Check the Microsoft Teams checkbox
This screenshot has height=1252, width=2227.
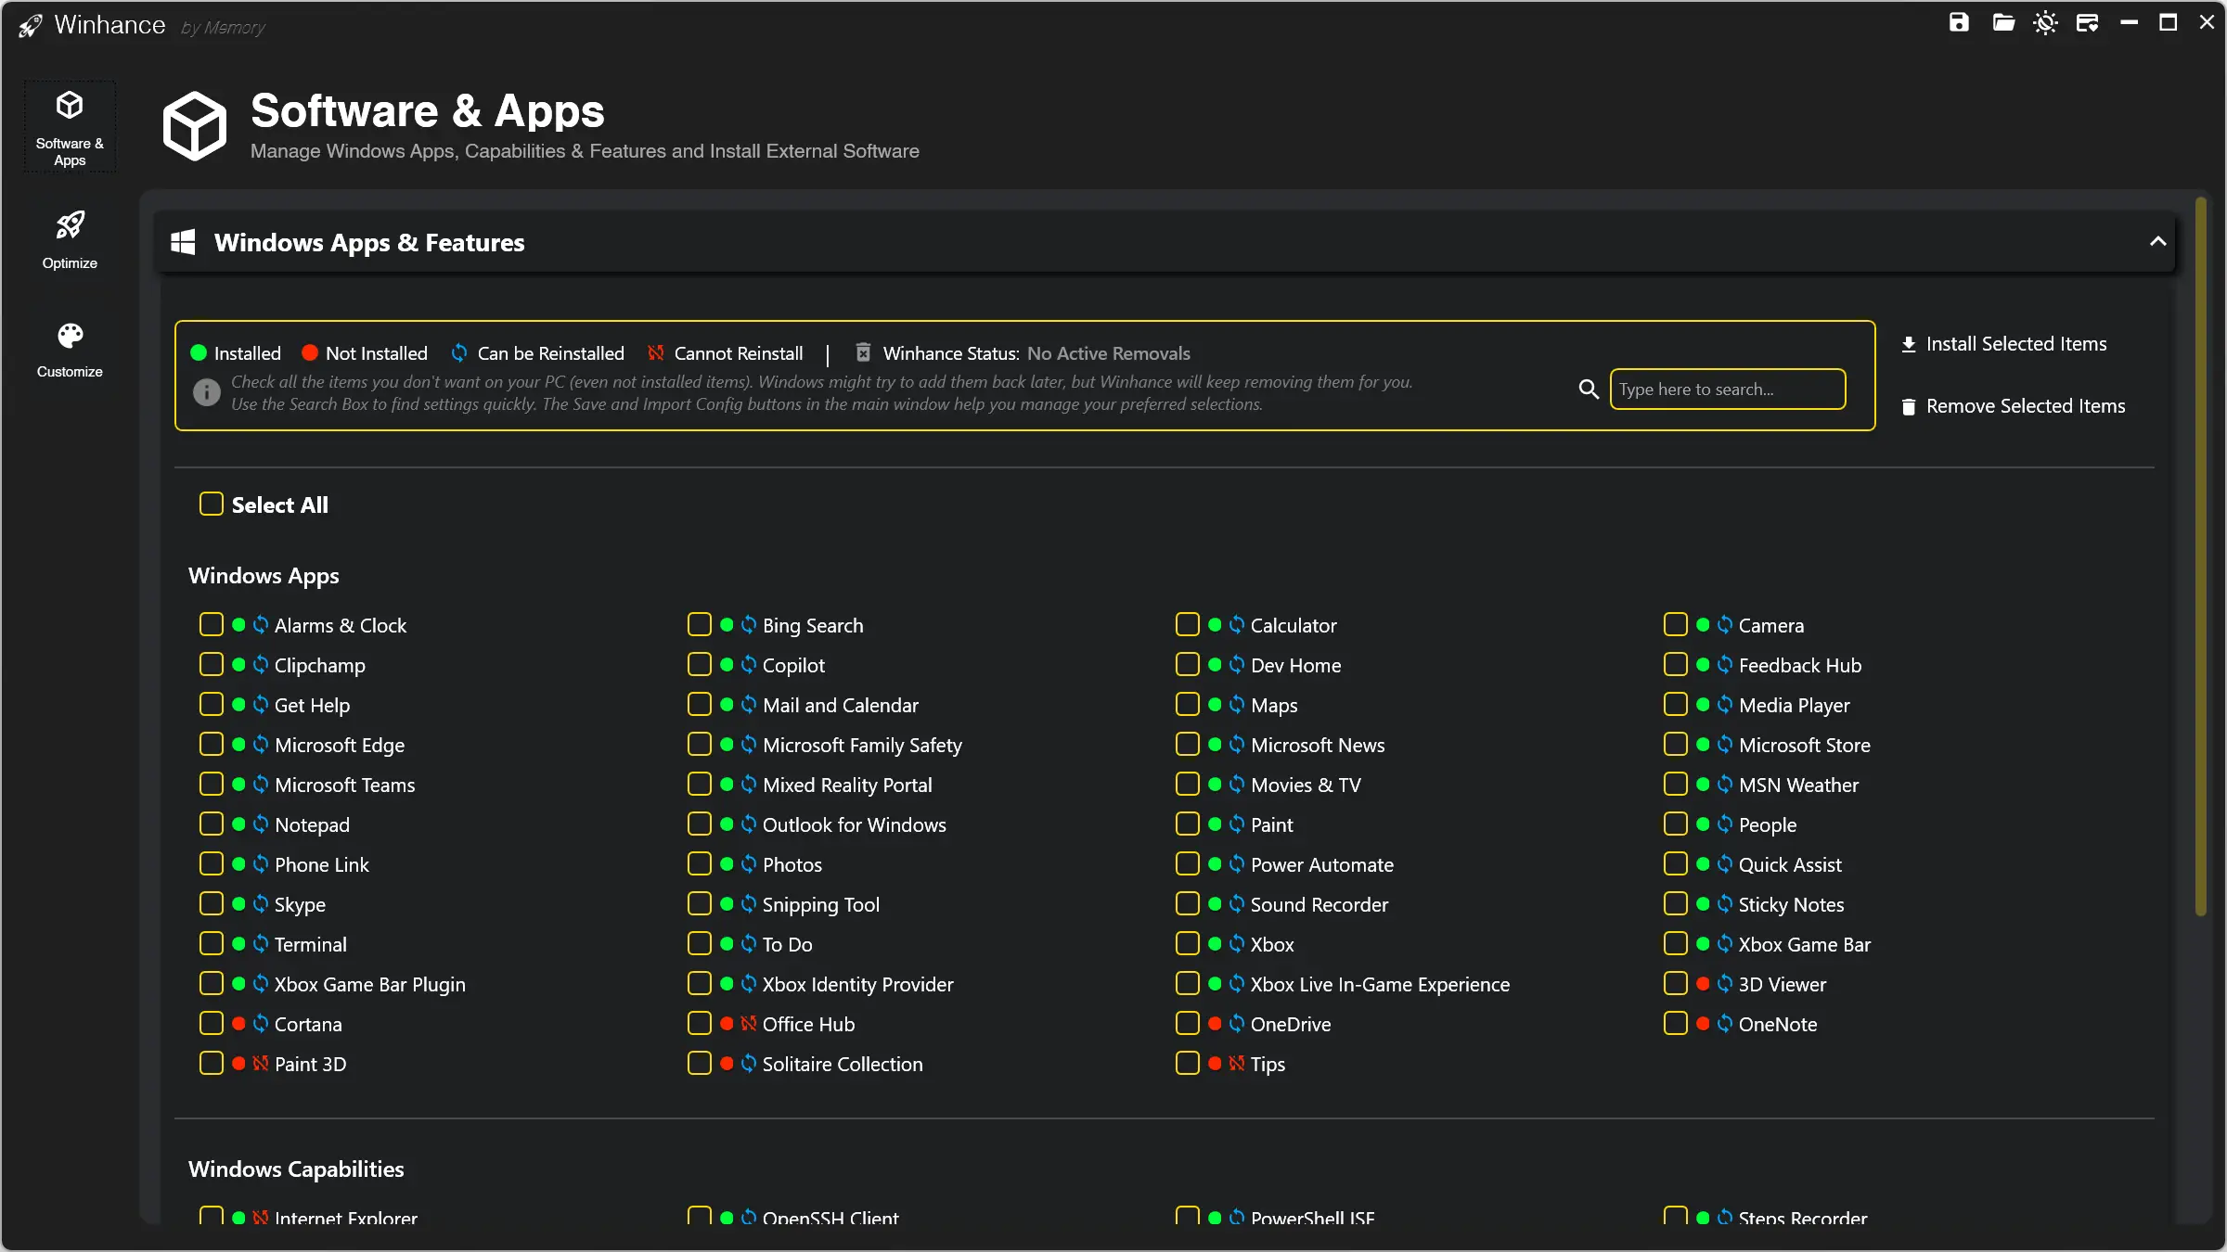tap(212, 785)
